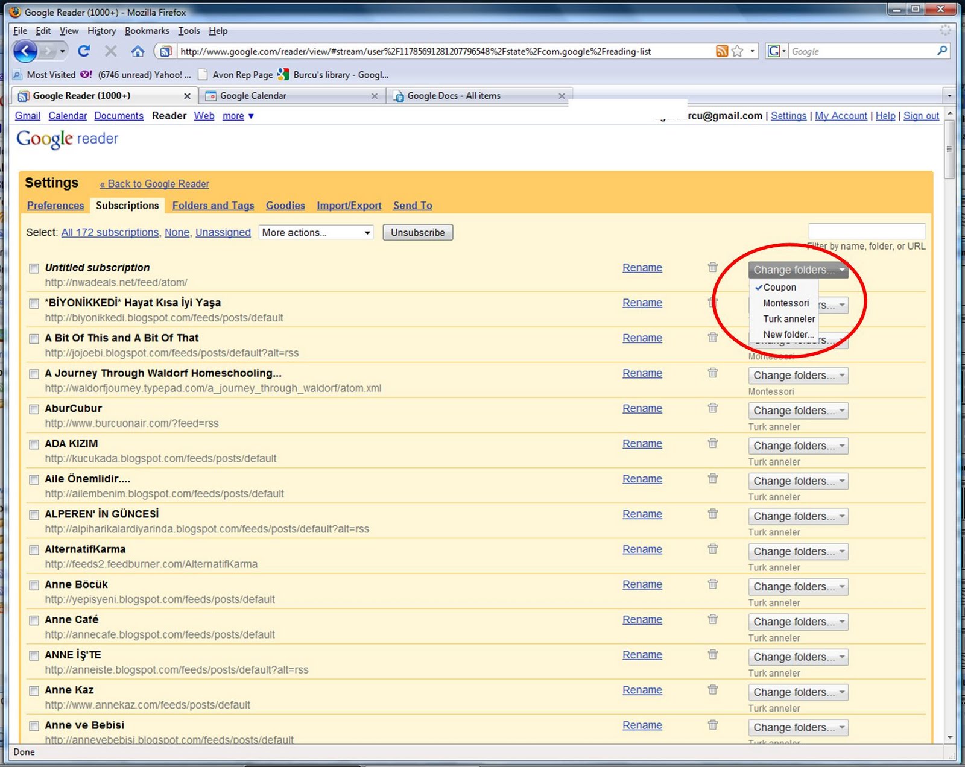Click Back to Google Reader link
The width and height of the screenshot is (965, 767).
click(x=154, y=184)
